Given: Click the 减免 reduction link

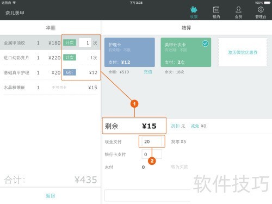Looking at the screenshot, I should tap(195, 126).
